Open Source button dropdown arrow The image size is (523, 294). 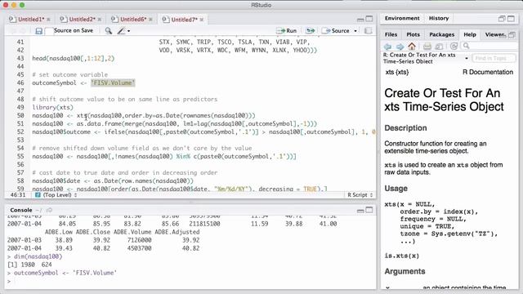pos(355,31)
